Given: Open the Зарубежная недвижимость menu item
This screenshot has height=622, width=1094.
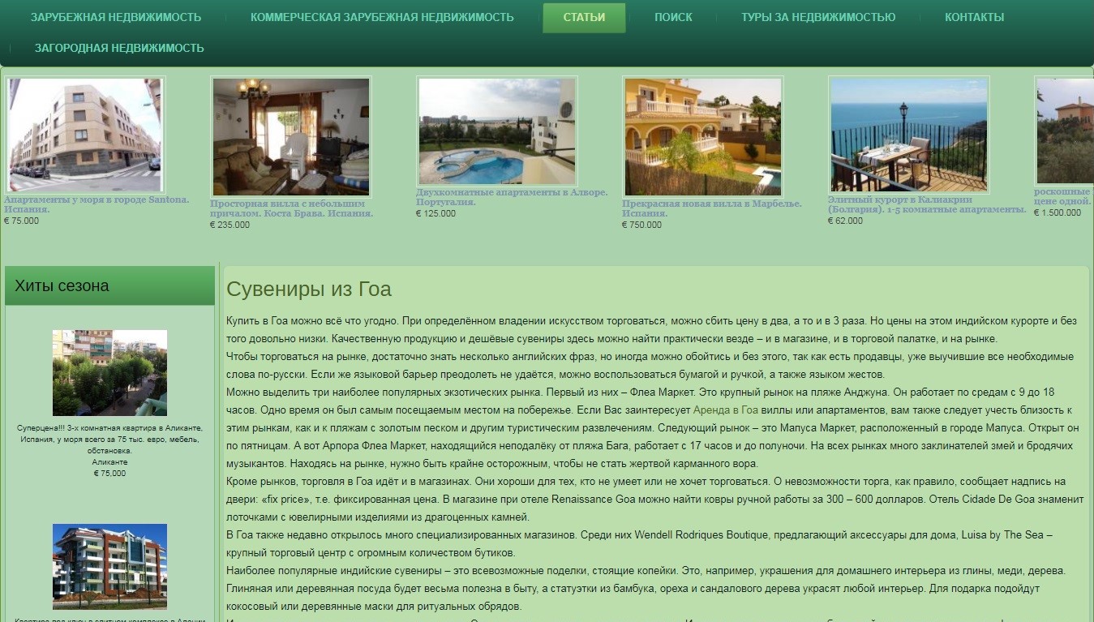Looking at the screenshot, I should tap(116, 17).
